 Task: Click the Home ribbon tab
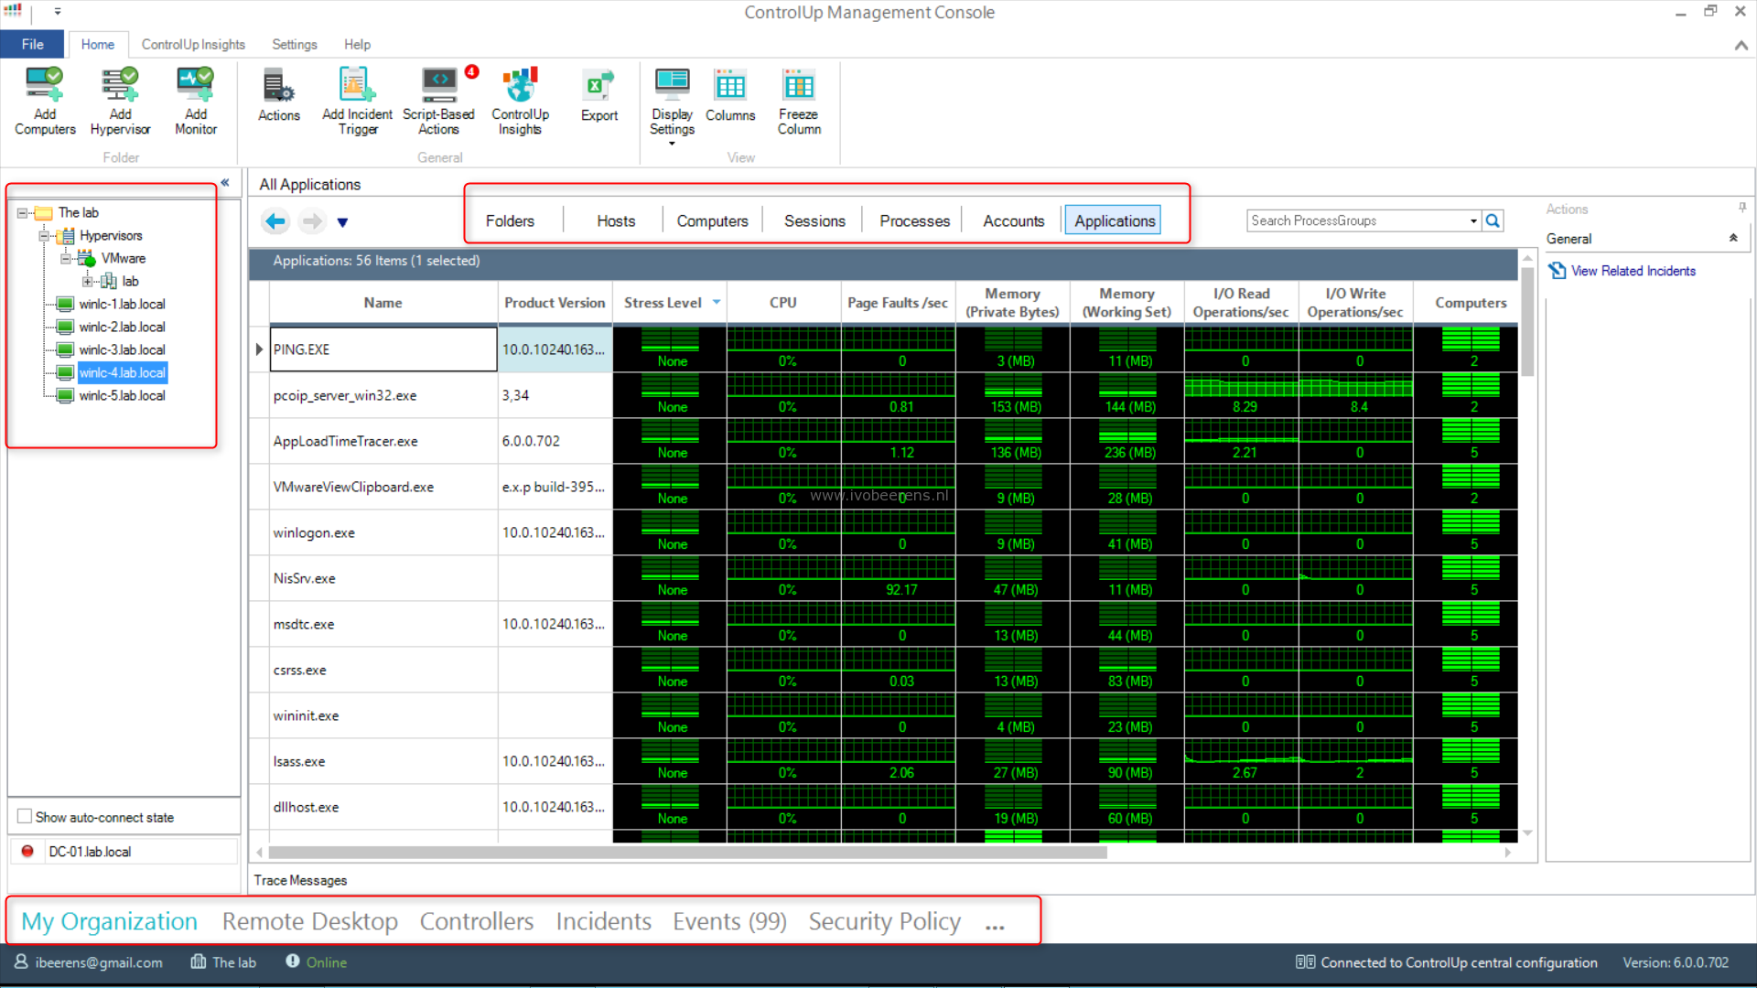click(97, 44)
